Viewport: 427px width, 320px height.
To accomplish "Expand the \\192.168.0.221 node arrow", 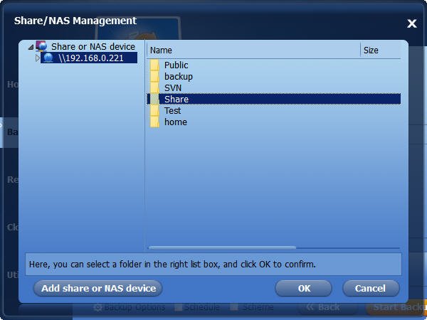I will 38,58.
